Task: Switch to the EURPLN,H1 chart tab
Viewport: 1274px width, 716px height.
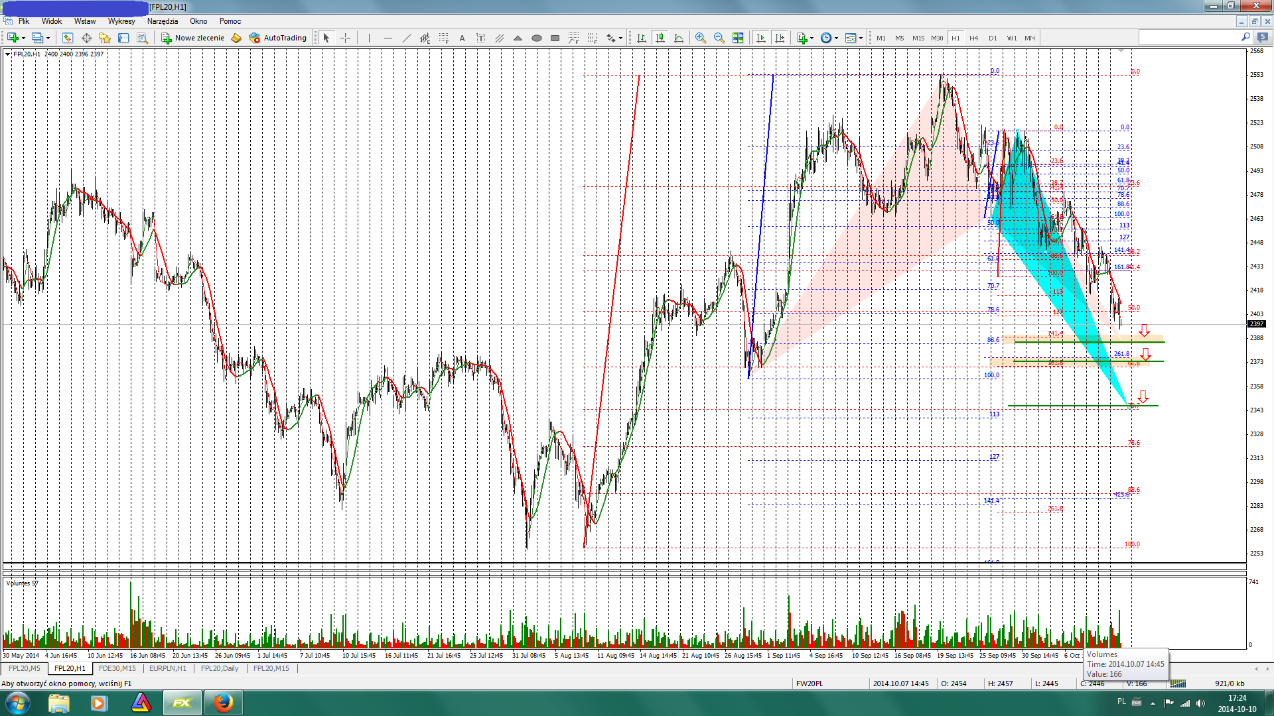Action: point(167,668)
